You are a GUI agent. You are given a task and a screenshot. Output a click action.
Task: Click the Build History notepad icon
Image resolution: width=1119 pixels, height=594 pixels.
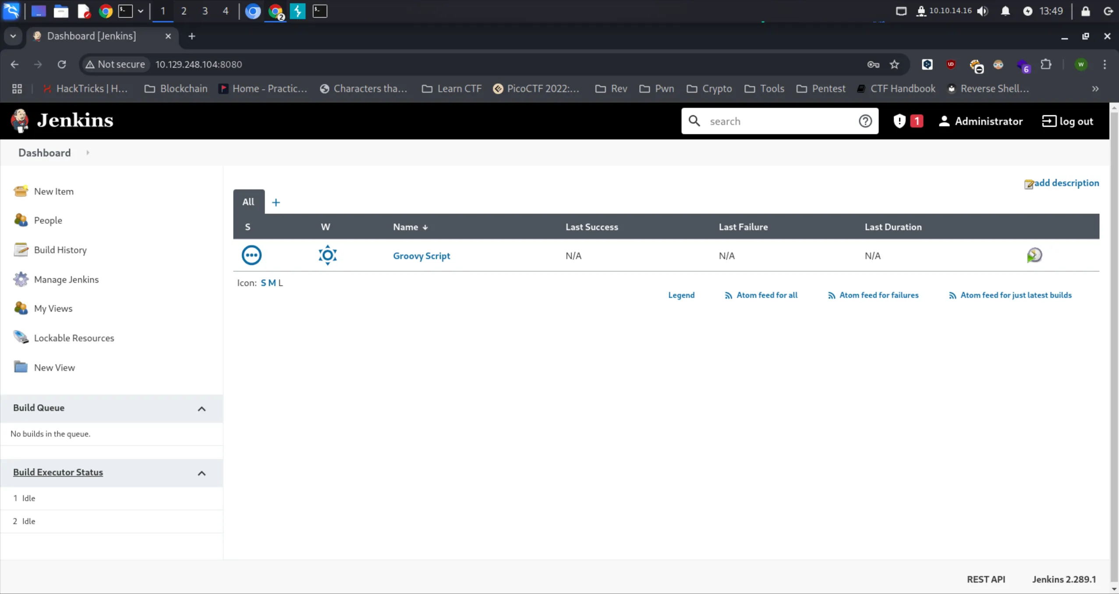click(20, 250)
